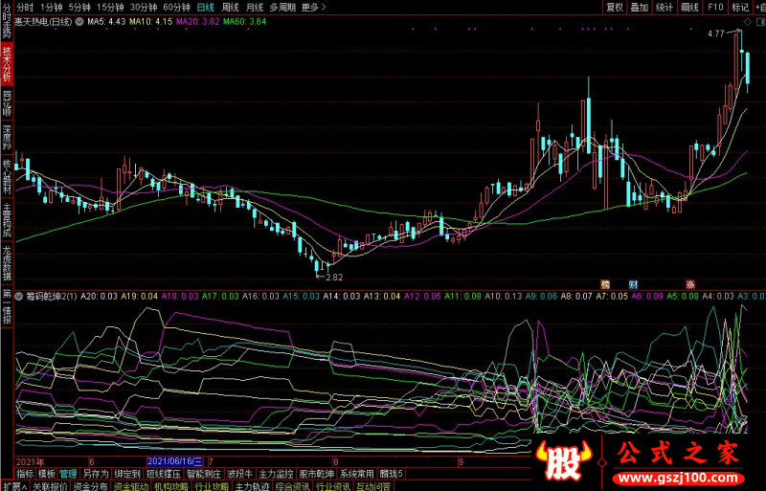Apply the 主力监控 indicator

click(276, 474)
